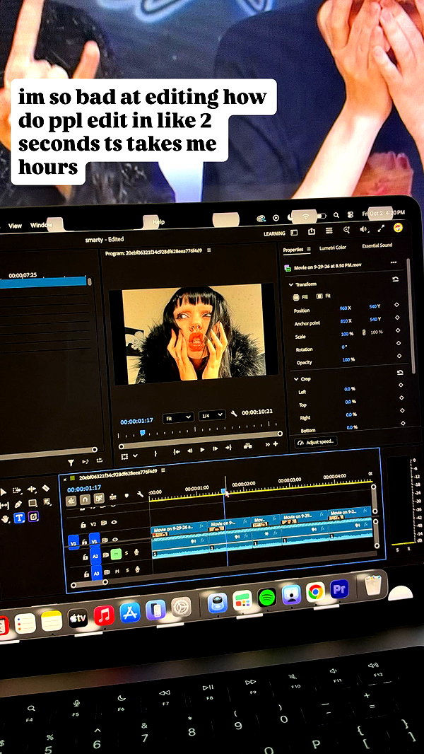Open the three-dot menu beside the clip name
The height and width of the screenshot is (754, 424).
tap(394, 262)
